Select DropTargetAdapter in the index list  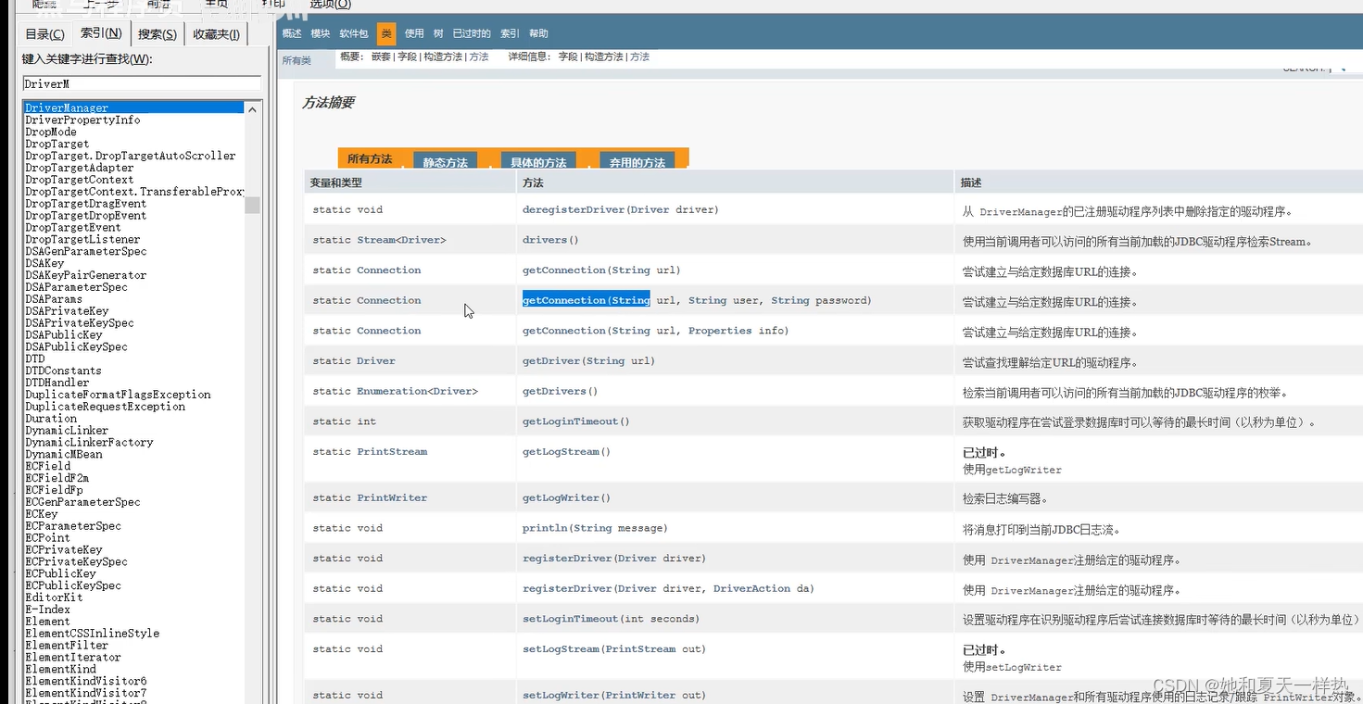pyautogui.click(x=80, y=168)
